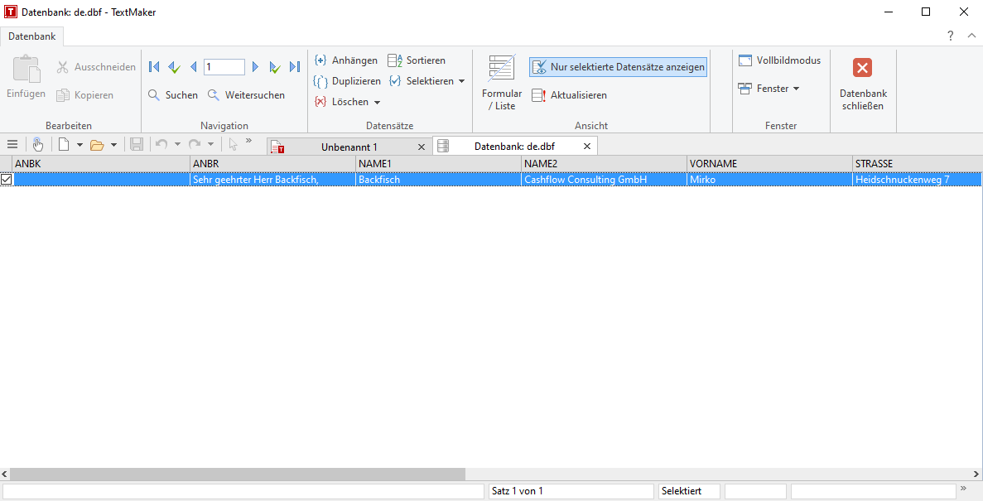Duplicate the record with Duplizieren

(347, 81)
